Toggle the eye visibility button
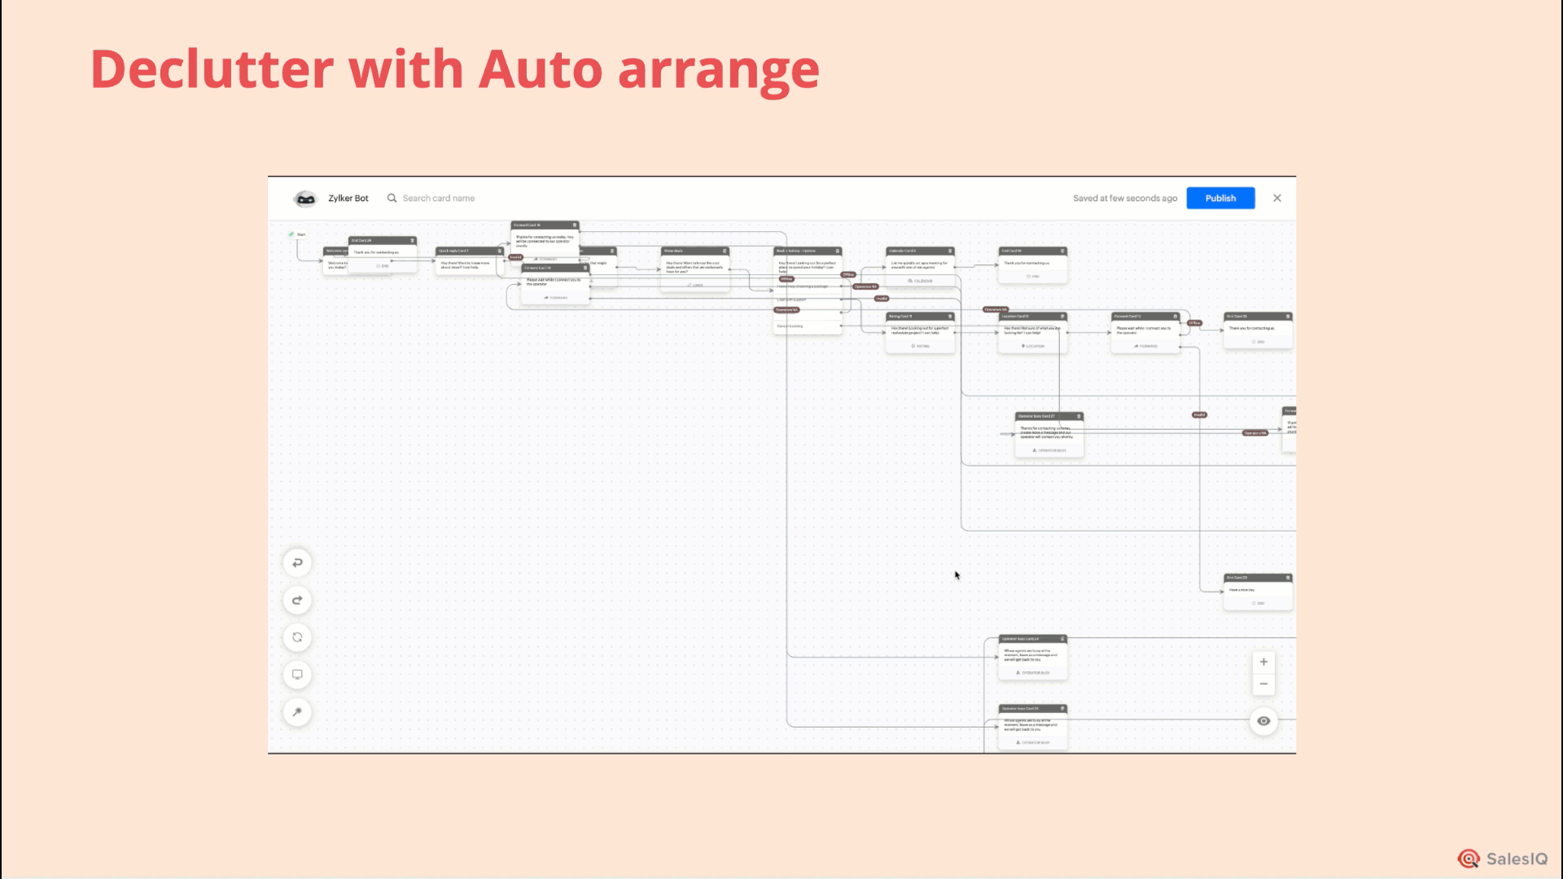Viewport: 1563px width, 879px height. (x=1263, y=721)
